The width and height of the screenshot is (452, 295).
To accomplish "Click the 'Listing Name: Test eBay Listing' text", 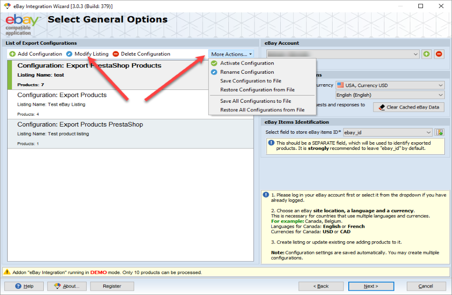I will [x=51, y=104].
